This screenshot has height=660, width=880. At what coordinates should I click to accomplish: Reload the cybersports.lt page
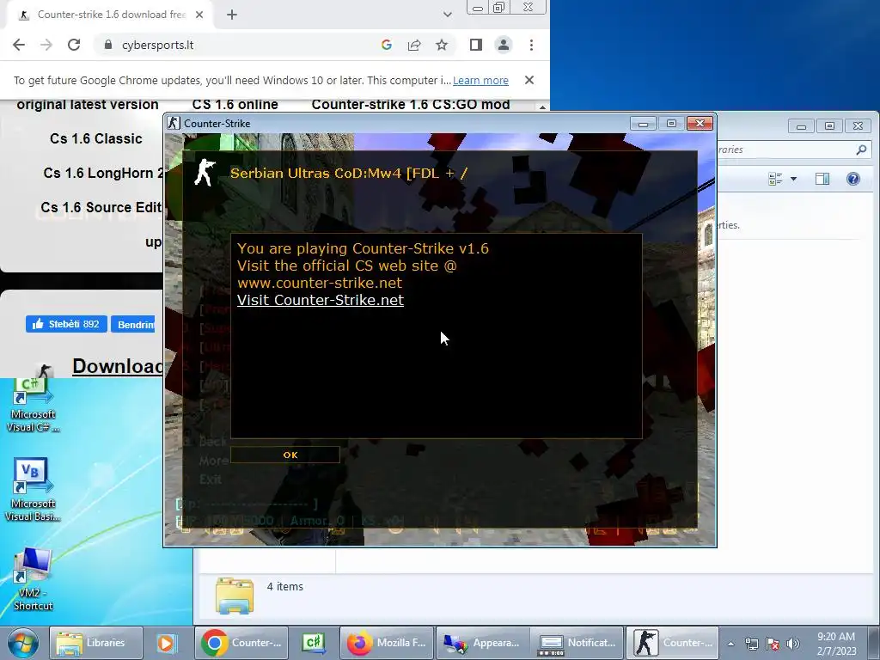(x=74, y=45)
